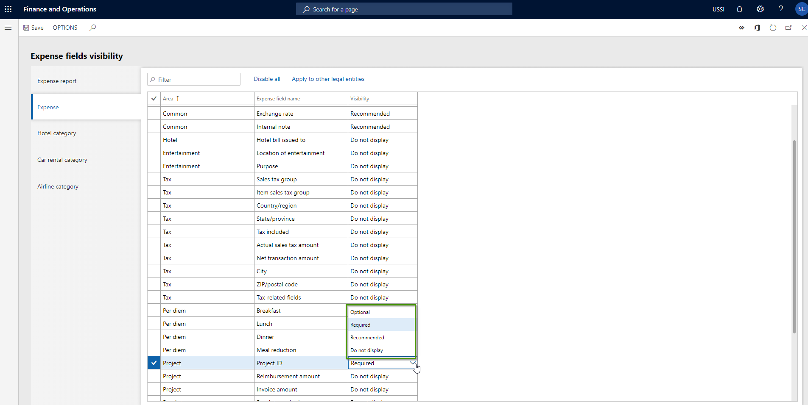The width and height of the screenshot is (808, 405).
Task: Click Apply to other legal entities
Action: [x=328, y=79]
